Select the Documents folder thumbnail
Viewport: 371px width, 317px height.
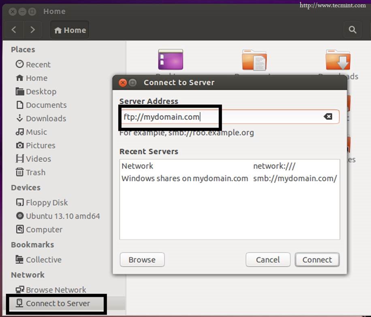(x=254, y=60)
